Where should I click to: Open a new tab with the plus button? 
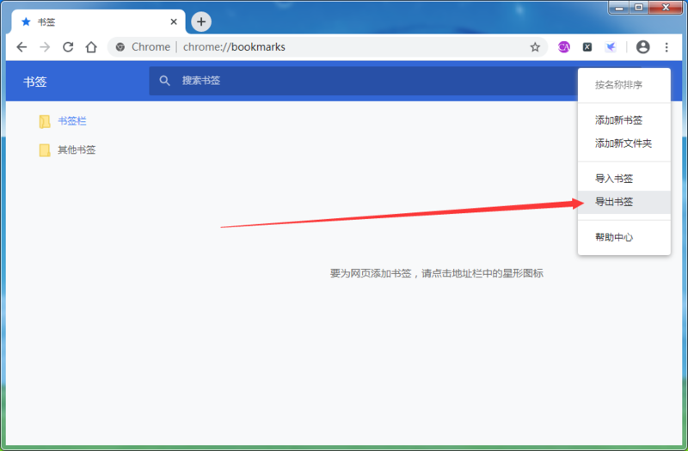(201, 21)
